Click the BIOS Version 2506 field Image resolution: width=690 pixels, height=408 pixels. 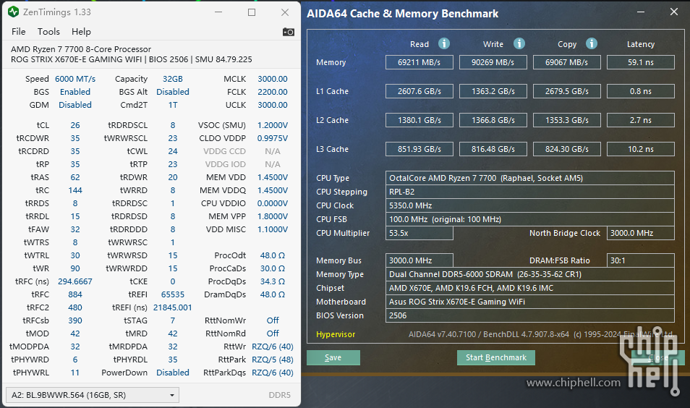click(530, 315)
